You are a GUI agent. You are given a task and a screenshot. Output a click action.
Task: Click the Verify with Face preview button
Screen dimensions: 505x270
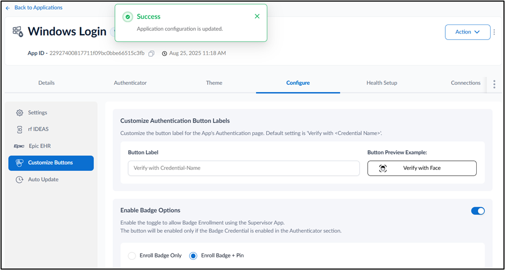point(422,168)
